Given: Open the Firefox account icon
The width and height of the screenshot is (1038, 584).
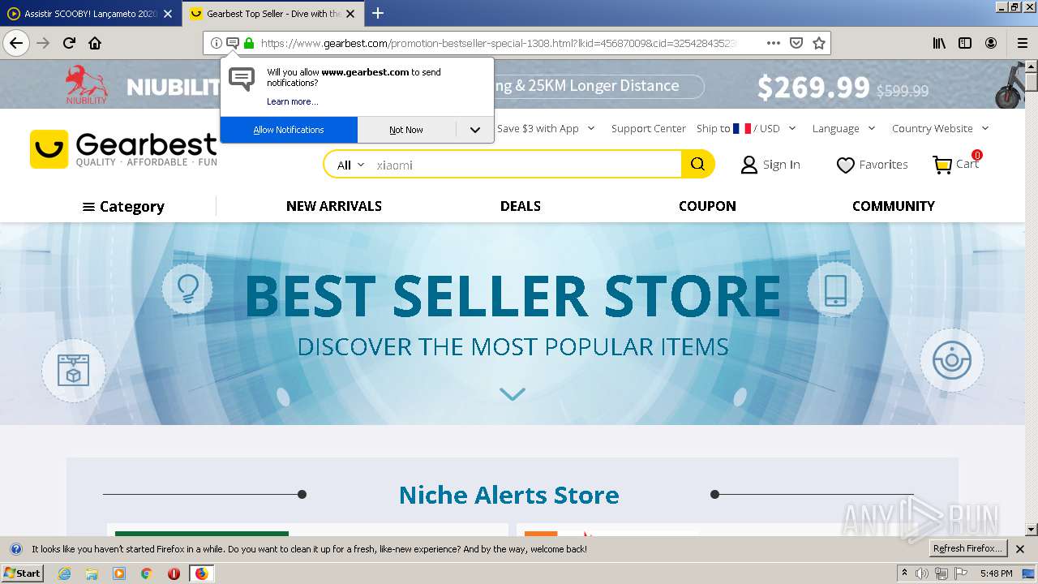Looking at the screenshot, I should [x=991, y=43].
